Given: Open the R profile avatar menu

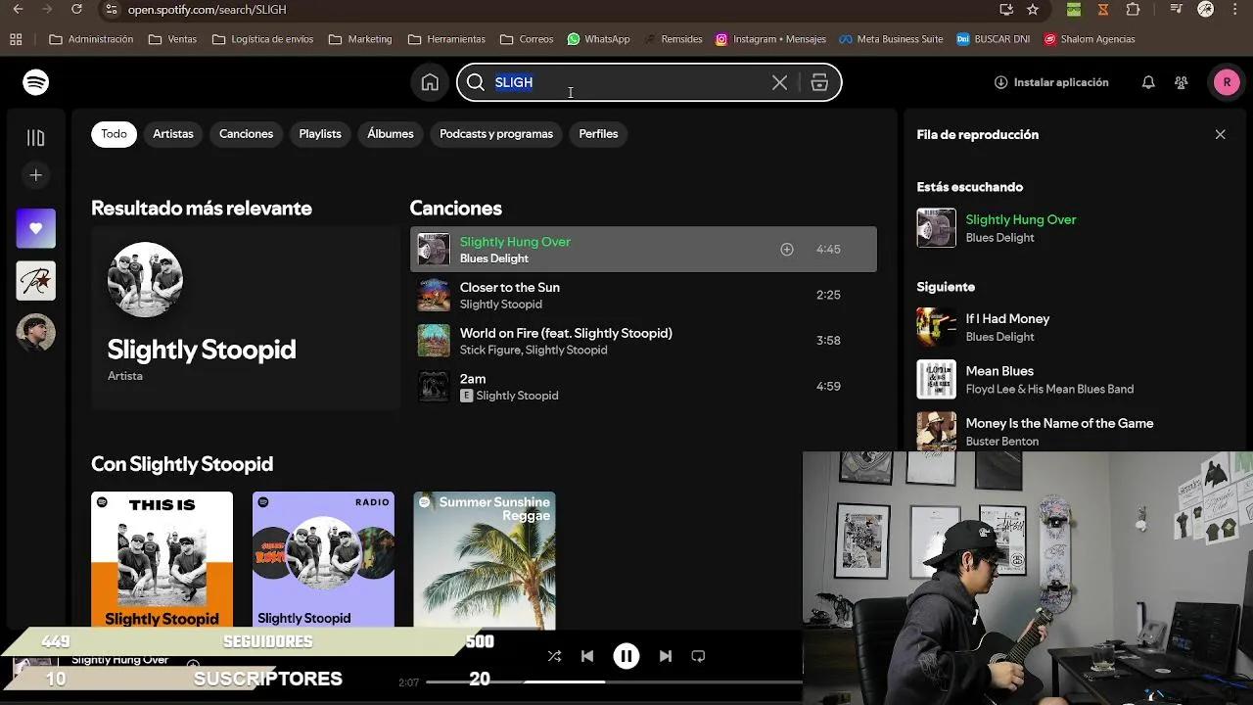Looking at the screenshot, I should pyautogui.click(x=1227, y=82).
